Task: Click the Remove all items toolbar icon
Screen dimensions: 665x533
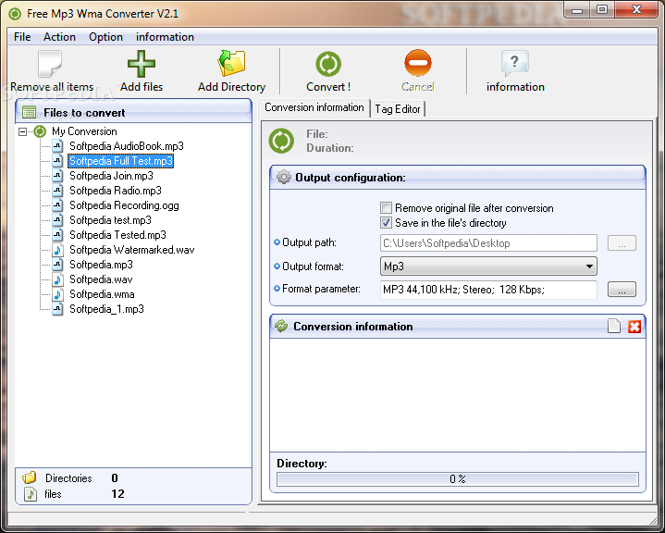Action: pyautogui.click(x=51, y=66)
